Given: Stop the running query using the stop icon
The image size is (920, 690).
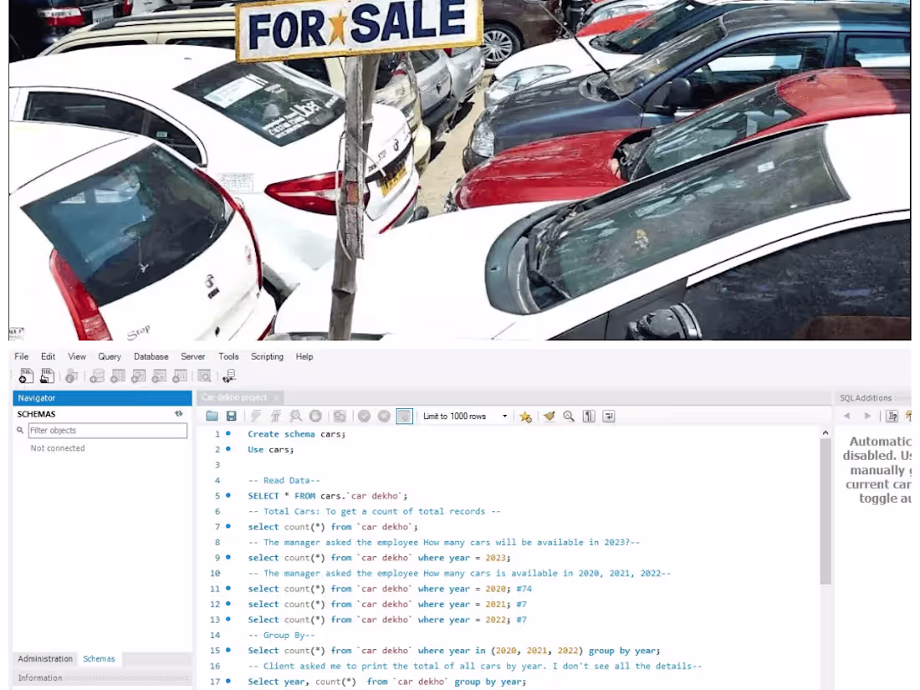Looking at the screenshot, I should pyautogui.click(x=314, y=416).
